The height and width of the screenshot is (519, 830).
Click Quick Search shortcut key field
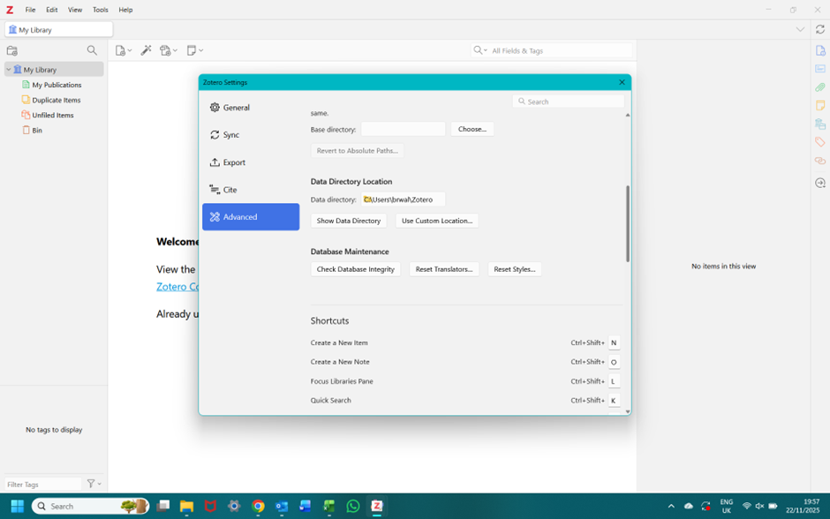[614, 401]
